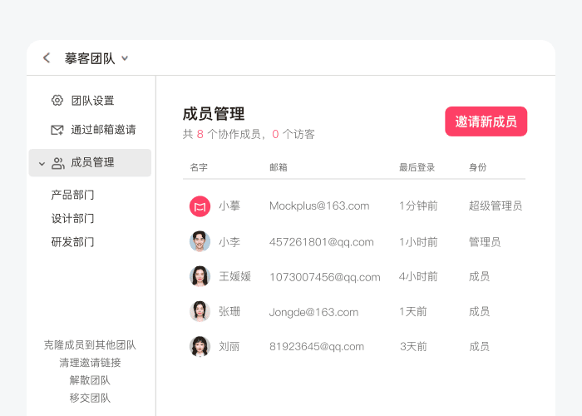Click the 清理邀请链接 link
This screenshot has width=582, height=416.
pos(90,363)
